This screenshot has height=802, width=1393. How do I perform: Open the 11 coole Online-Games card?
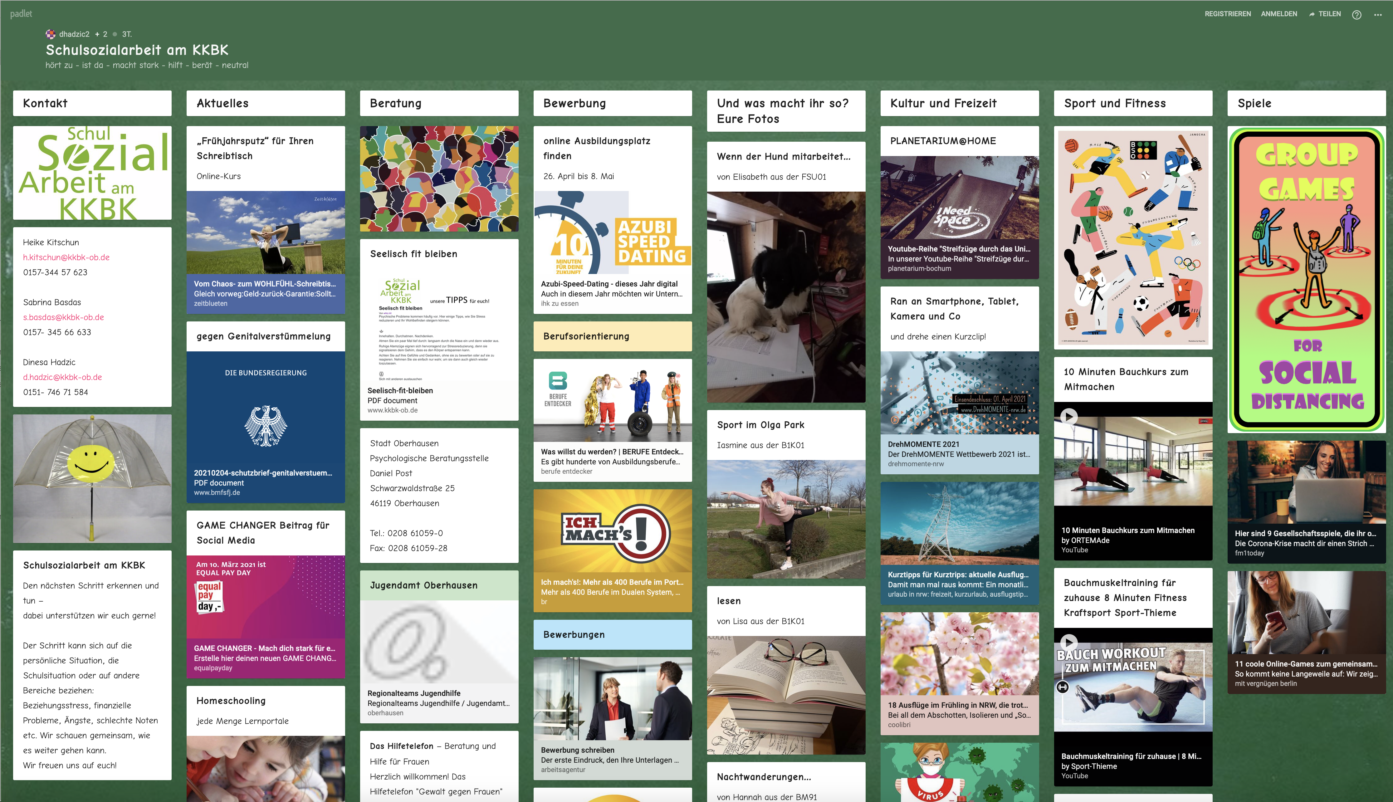pyautogui.click(x=1307, y=632)
